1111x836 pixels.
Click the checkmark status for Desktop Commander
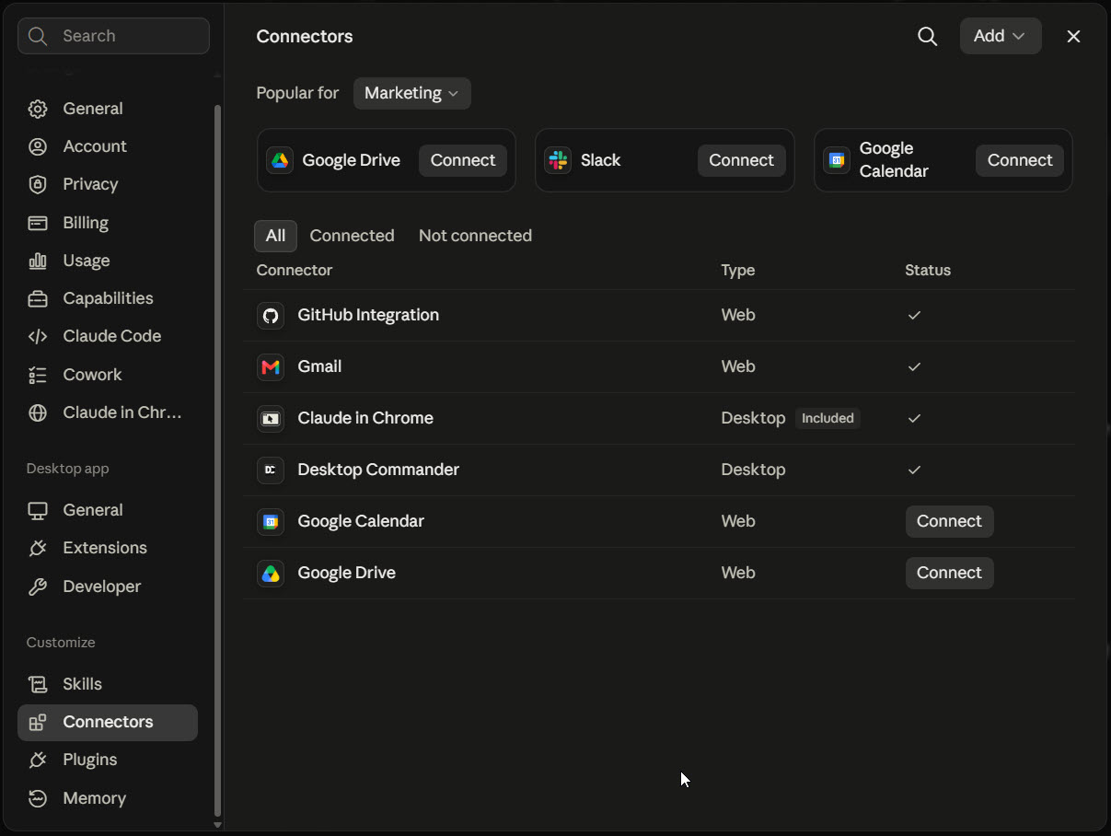coord(914,470)
